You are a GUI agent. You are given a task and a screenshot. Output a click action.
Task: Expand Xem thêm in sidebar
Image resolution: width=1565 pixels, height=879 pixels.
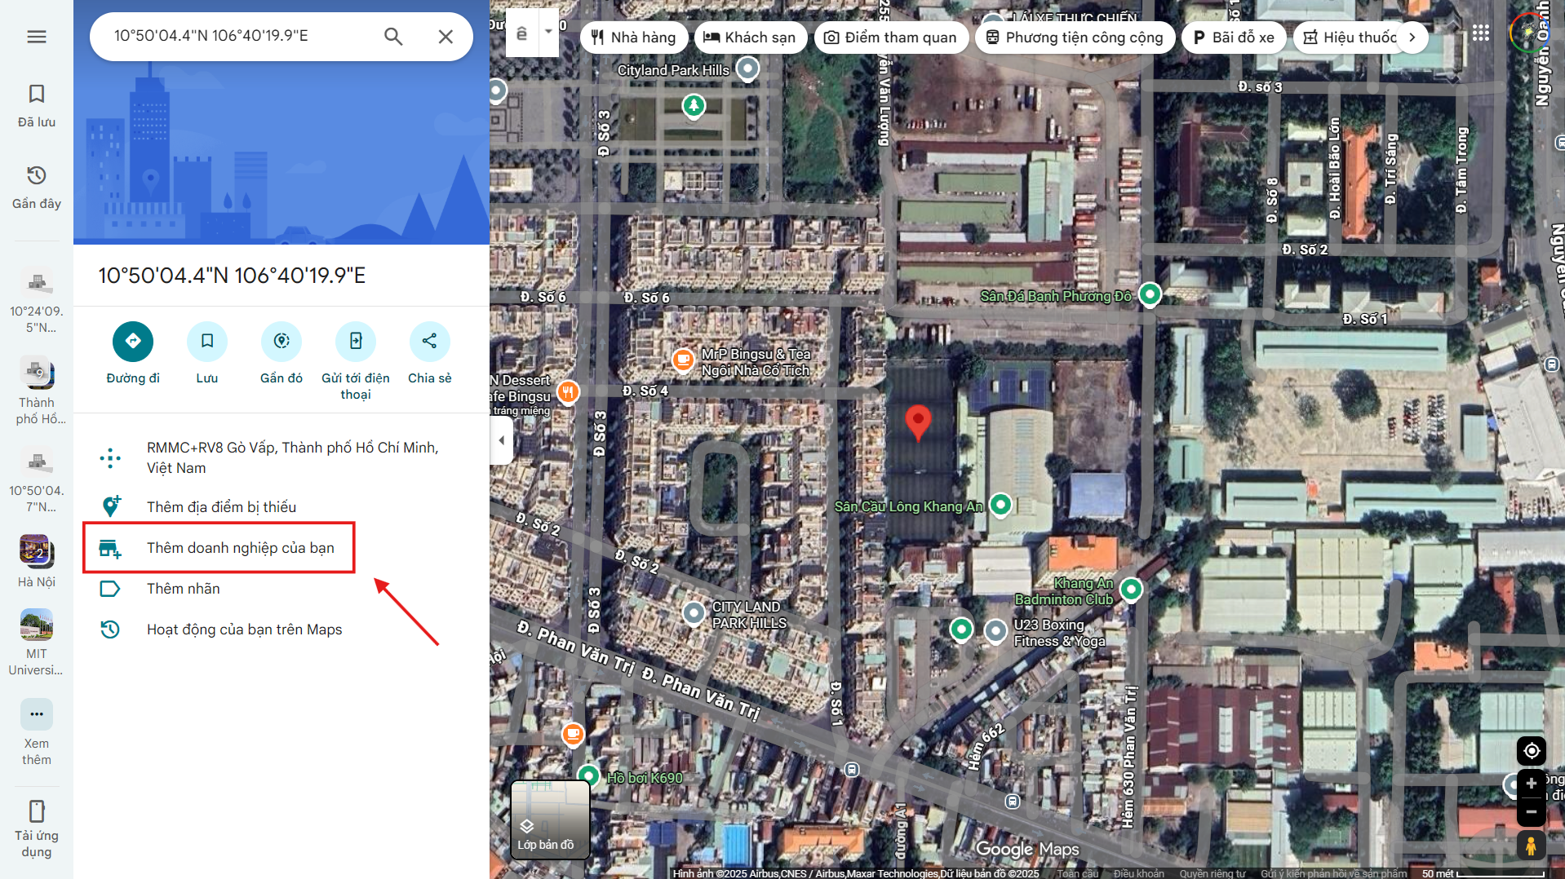click(x=37, y=728)
